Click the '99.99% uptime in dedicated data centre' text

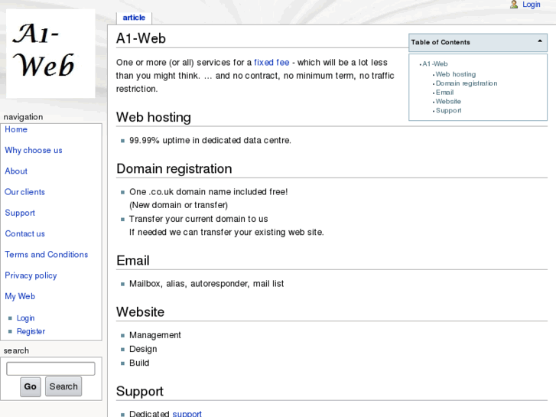pyautogui.click(x=210, y=141)
